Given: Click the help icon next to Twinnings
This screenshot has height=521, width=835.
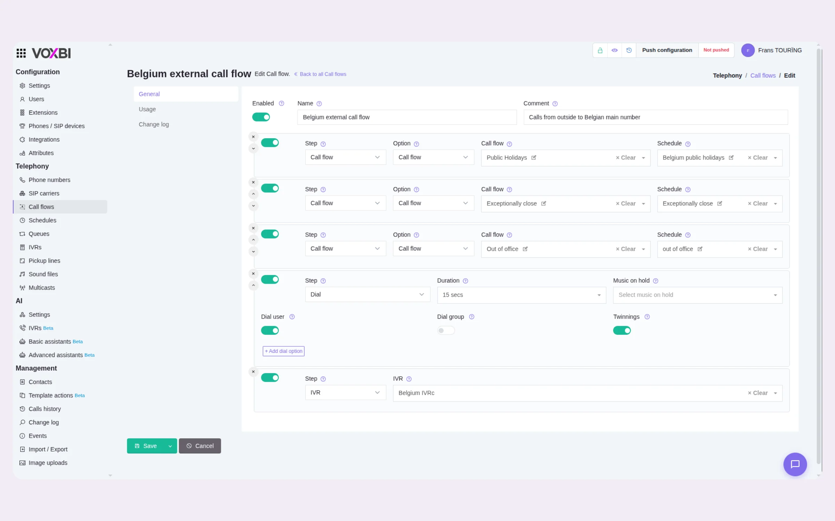Looking at the screenshot, I should [x=647, y=317].
